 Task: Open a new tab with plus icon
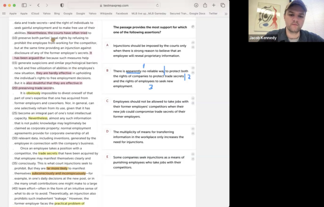[x=214, y=5]
